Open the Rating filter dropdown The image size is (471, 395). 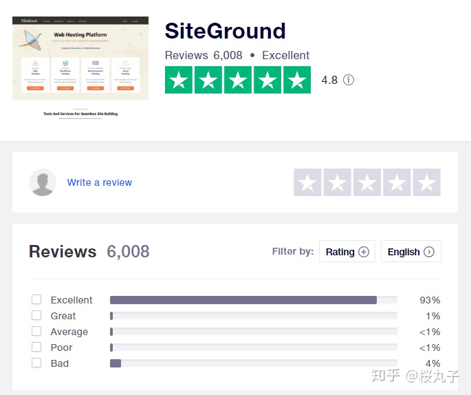[x=347, y=251]
